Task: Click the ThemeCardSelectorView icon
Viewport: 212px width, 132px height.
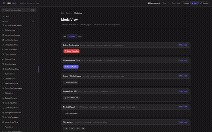Action: [3, 88]
